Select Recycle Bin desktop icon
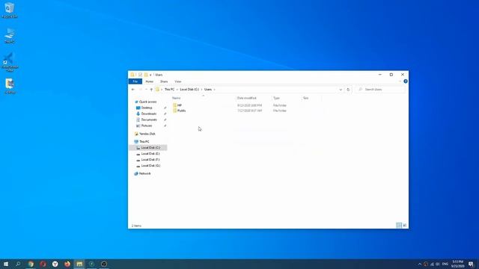 10,10
